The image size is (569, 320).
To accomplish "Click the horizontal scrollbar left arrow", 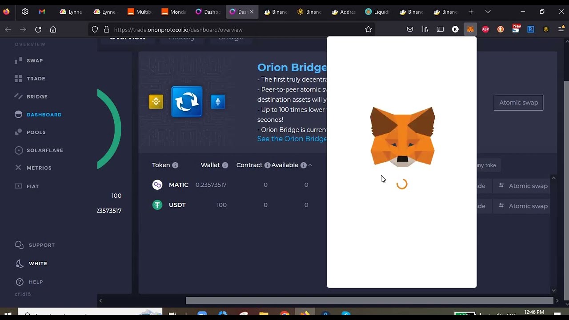I will [100, 301].
